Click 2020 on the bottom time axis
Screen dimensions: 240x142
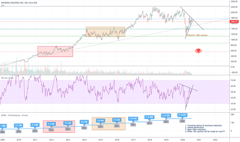[x=183, y=140]
